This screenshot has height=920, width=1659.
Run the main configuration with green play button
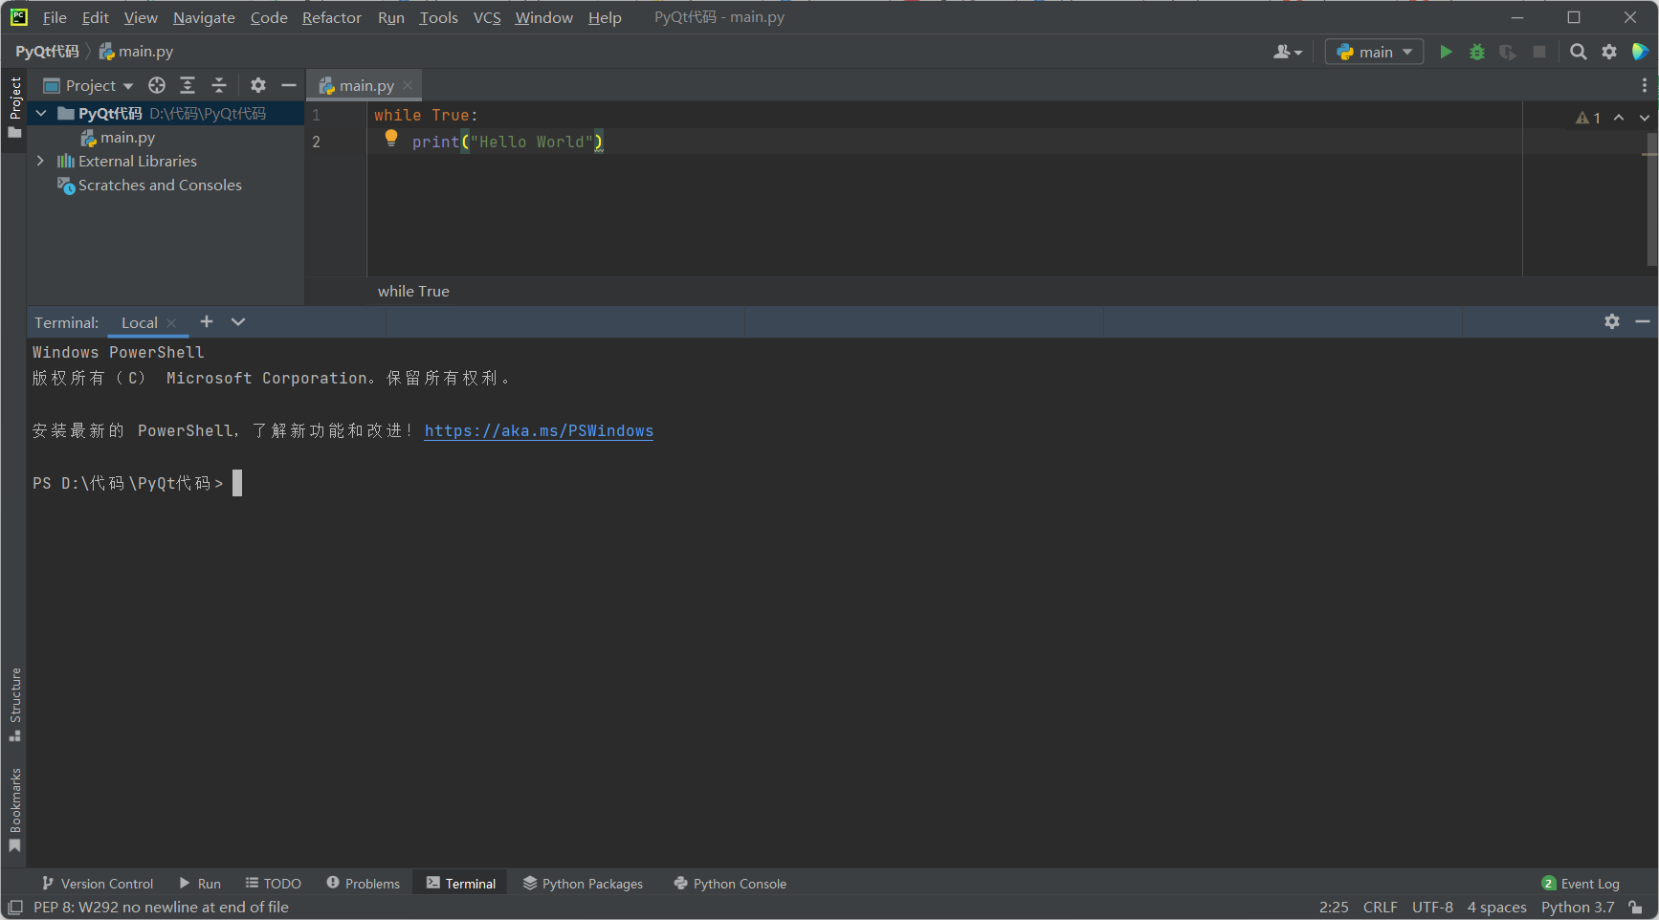point(1446,52)
